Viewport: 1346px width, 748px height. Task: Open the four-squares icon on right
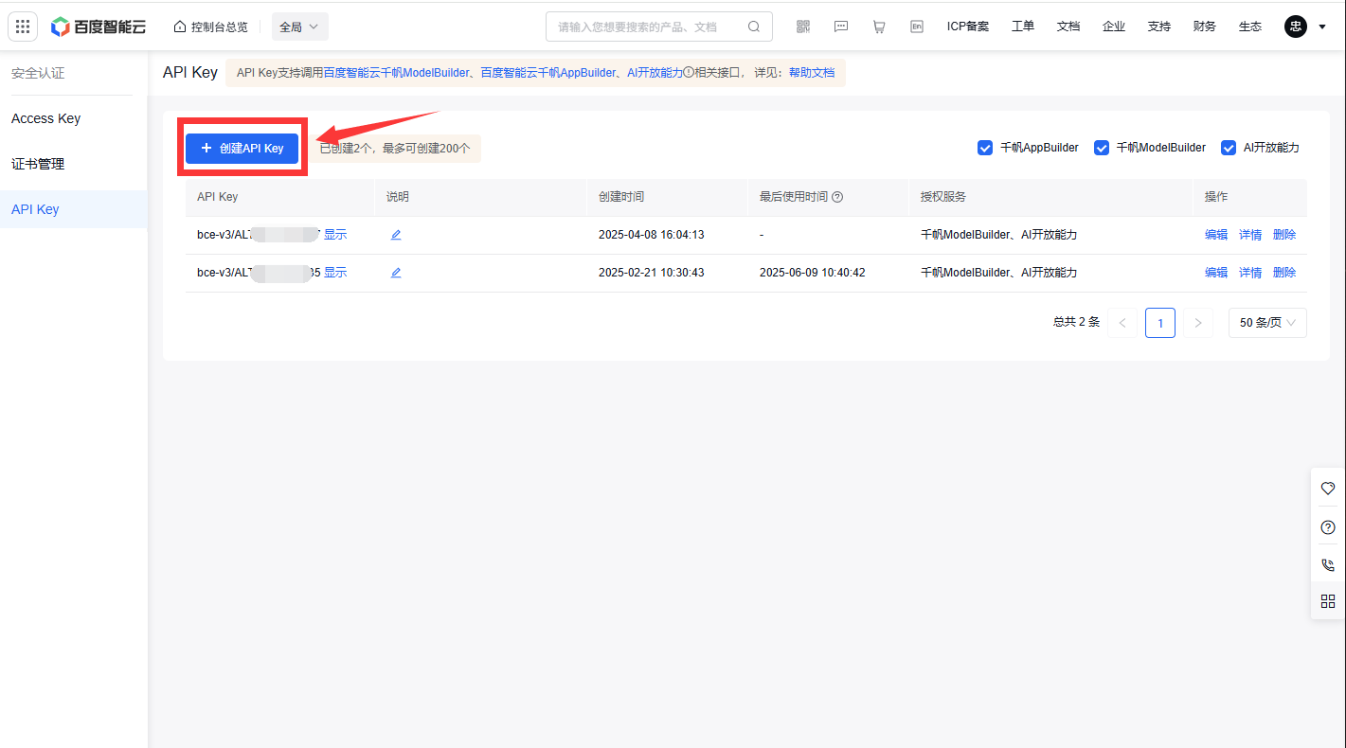pos(1328,601)
